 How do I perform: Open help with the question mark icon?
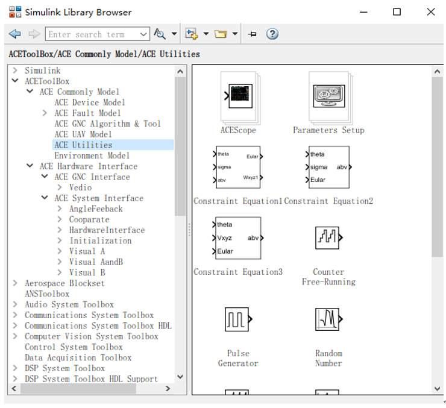coord(272,34)
